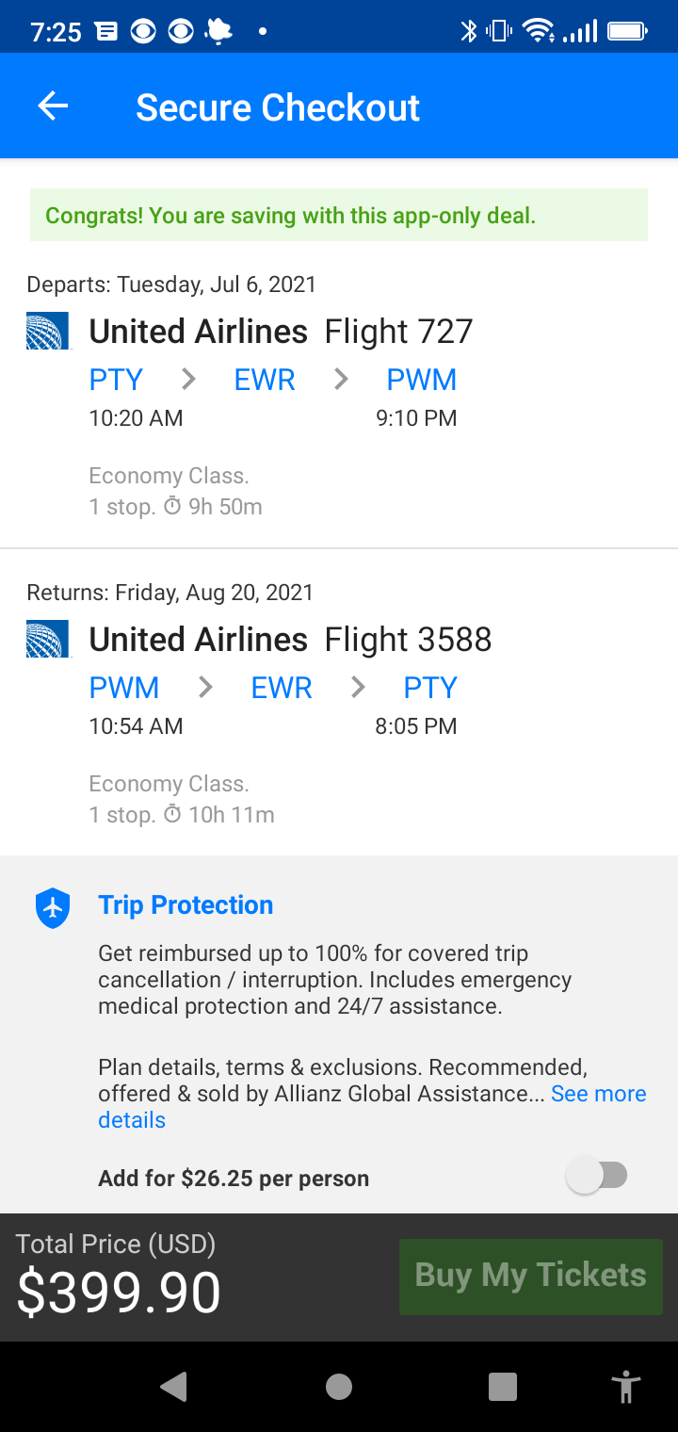Click the United Airlines logo for Flight 727

tap(48, 331)
